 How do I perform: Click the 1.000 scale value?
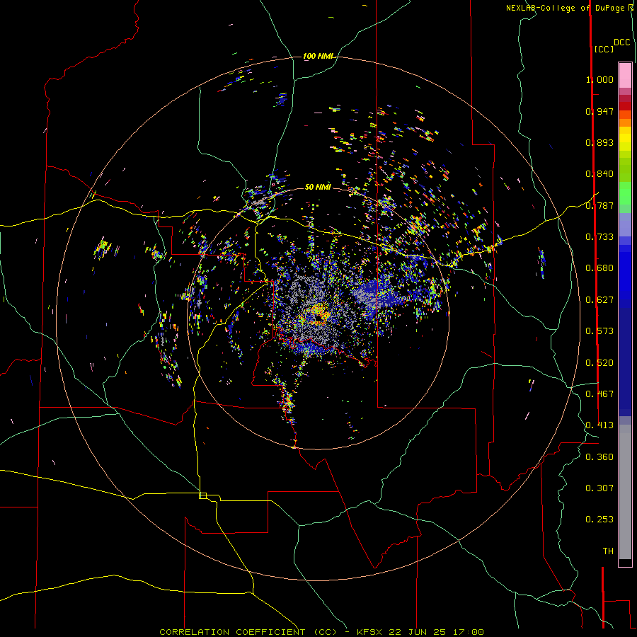599,79
